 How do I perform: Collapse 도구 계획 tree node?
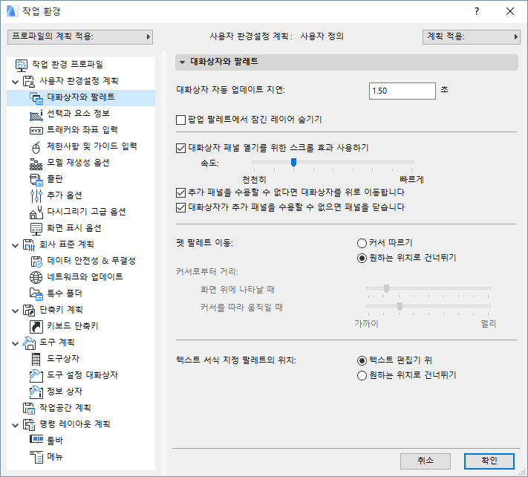click(x=15, y=343)
